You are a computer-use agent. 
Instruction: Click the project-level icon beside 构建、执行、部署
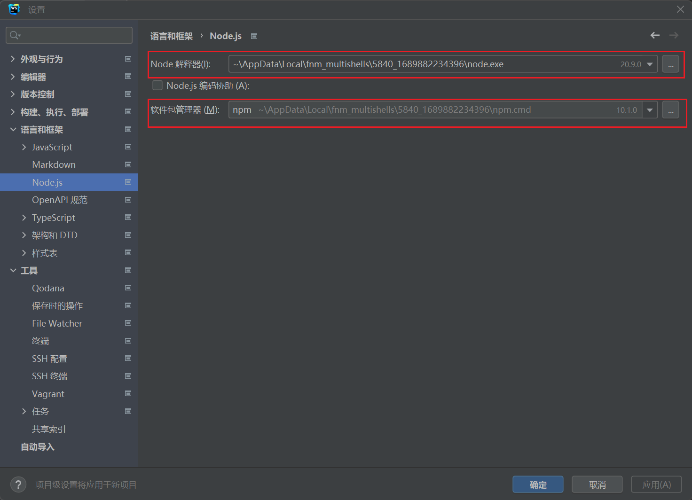(x=128, y=111)
